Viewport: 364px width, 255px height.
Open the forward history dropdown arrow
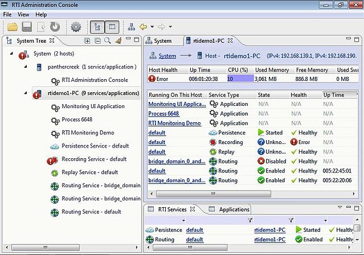170,27
